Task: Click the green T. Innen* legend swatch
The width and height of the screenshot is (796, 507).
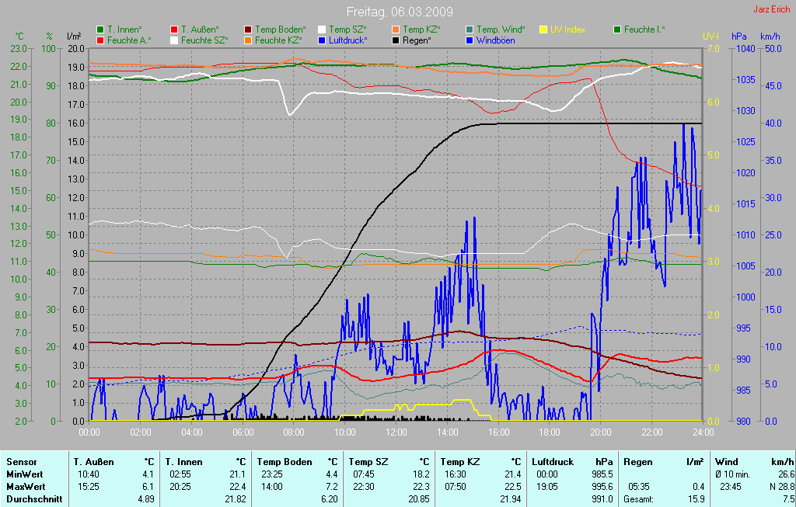Action: click(x=100, y=30)
